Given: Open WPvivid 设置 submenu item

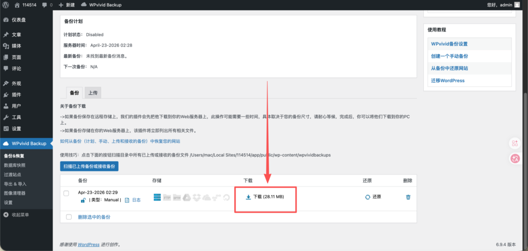Looking at the screenshot, I should tap(8, 202).
